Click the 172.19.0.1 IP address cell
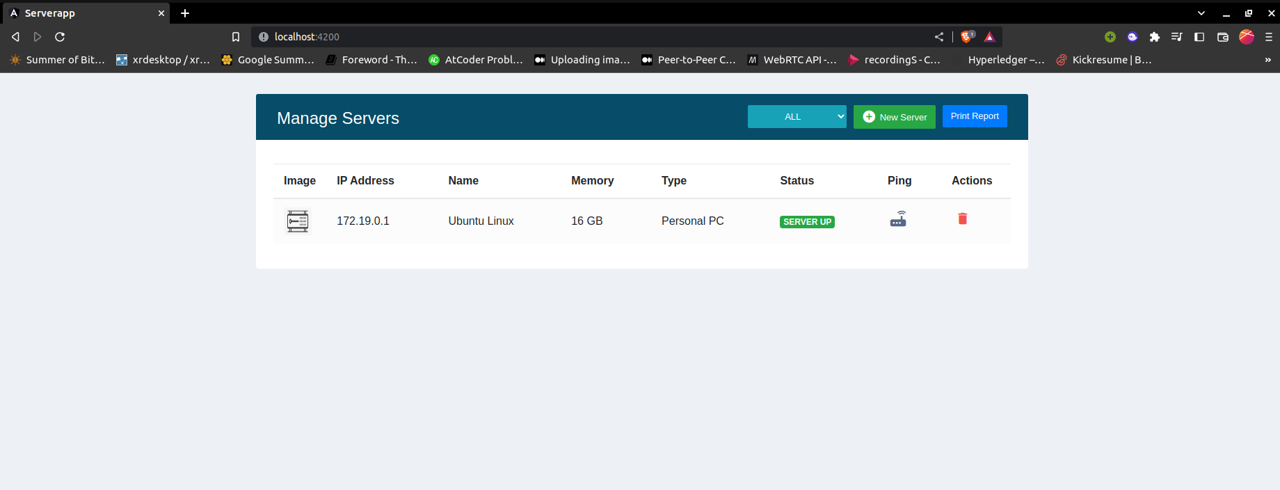The image size is (1280, 490). click(x=363, y=221)
